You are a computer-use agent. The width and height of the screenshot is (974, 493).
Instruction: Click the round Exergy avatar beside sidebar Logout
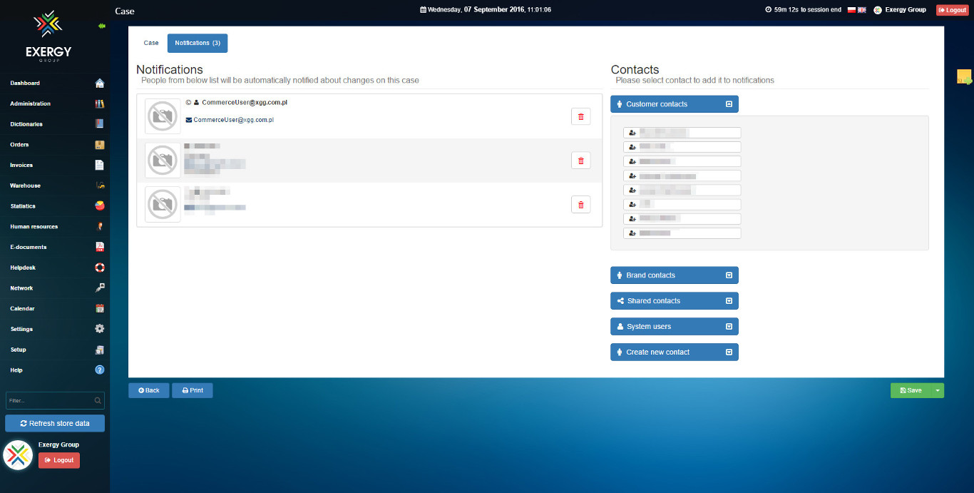[18, 455]
